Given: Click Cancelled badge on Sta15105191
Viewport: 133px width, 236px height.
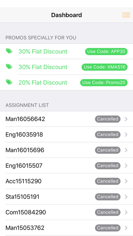Looking at the screenshot, I should (108, 197).
